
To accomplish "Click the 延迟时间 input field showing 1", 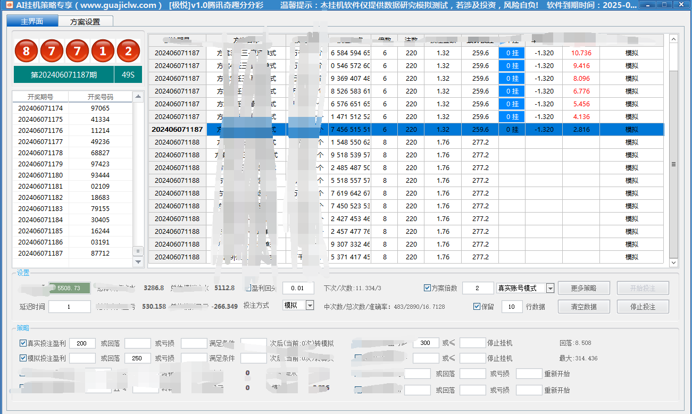I will click(70, 307).
